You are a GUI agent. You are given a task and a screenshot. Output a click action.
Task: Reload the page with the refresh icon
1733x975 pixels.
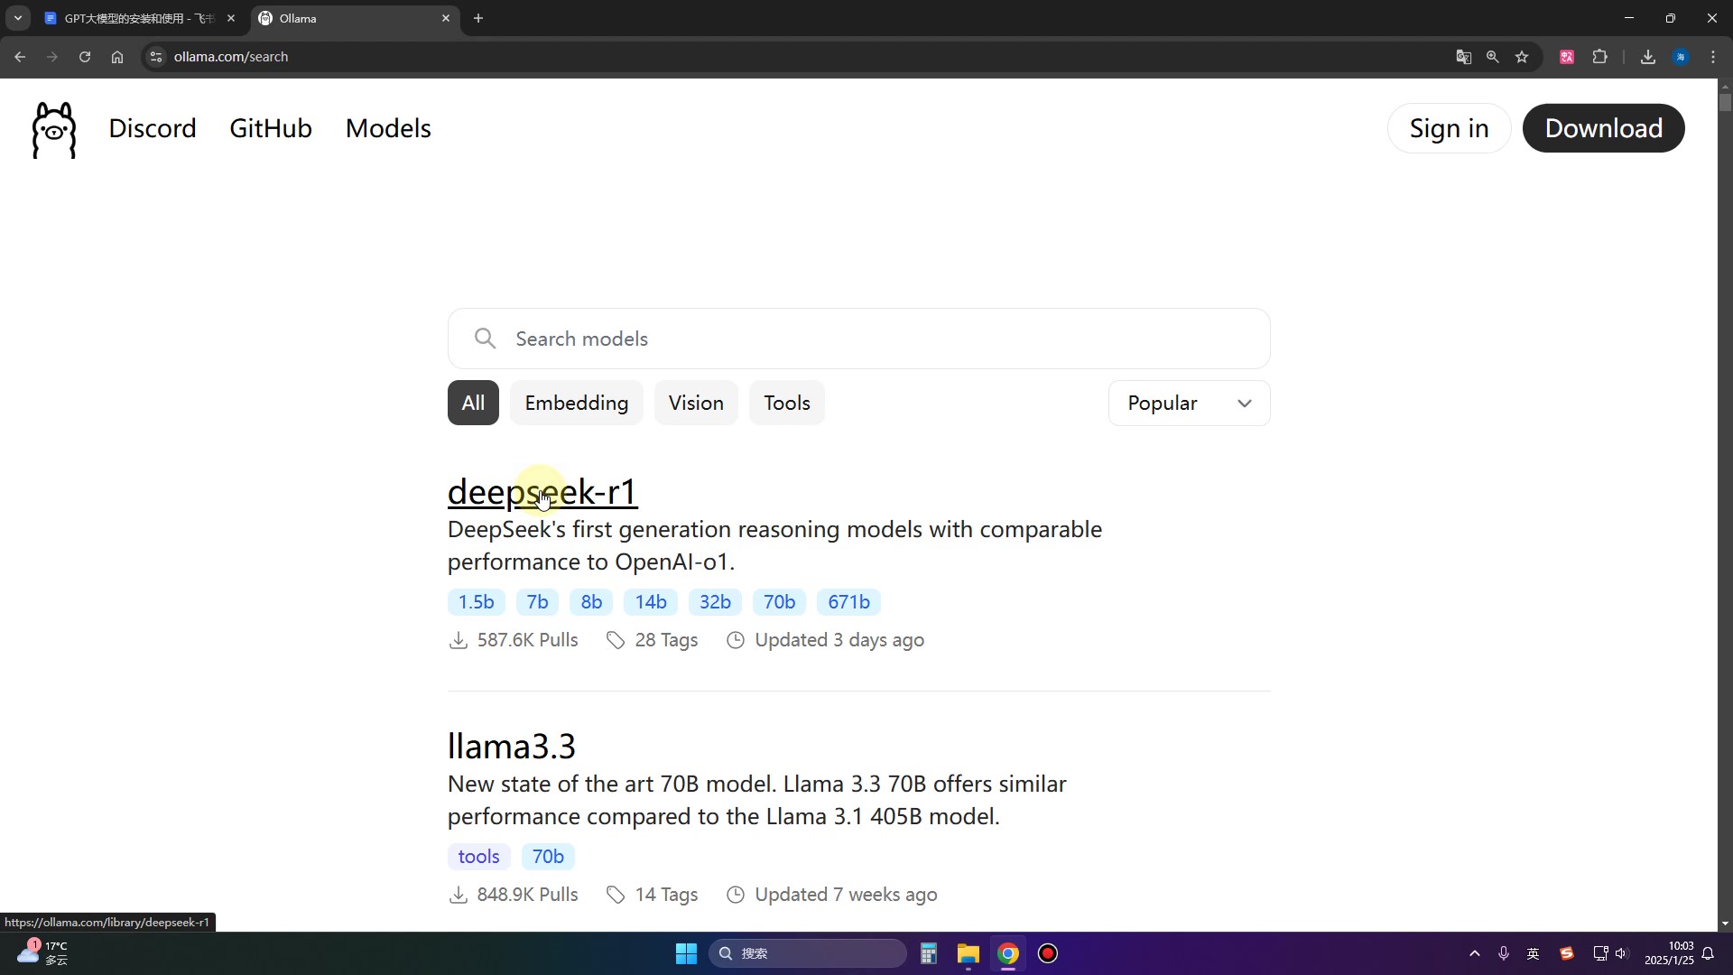tap(85, 57)
